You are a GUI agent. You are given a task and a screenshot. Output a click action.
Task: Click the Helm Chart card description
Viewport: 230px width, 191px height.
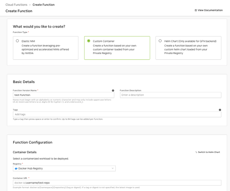click(x=186, y=49)
